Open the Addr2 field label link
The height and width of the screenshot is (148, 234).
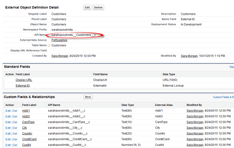(x=26, y=116)
